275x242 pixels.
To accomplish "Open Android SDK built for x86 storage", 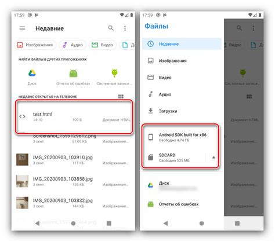I will tap(180, 137).
